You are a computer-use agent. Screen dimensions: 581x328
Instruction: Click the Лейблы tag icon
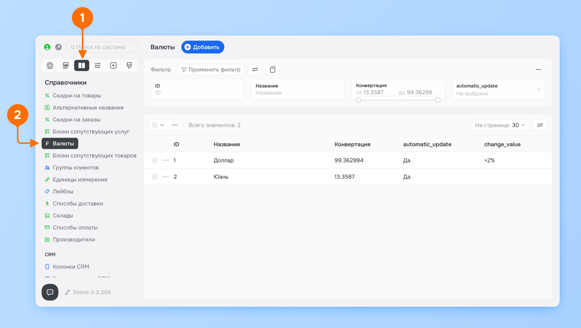(x=47, y=191)
